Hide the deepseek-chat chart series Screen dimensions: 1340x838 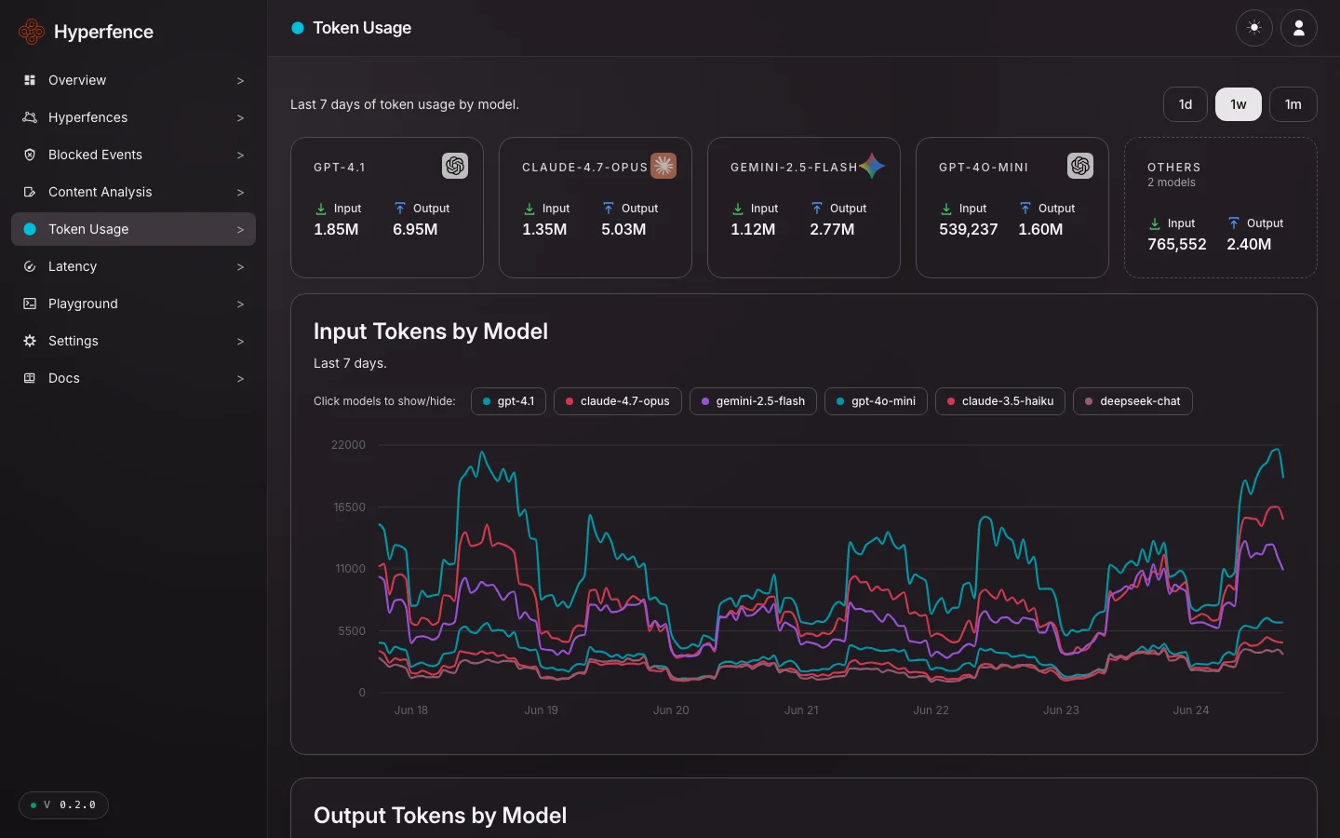tap(1132, 401)
